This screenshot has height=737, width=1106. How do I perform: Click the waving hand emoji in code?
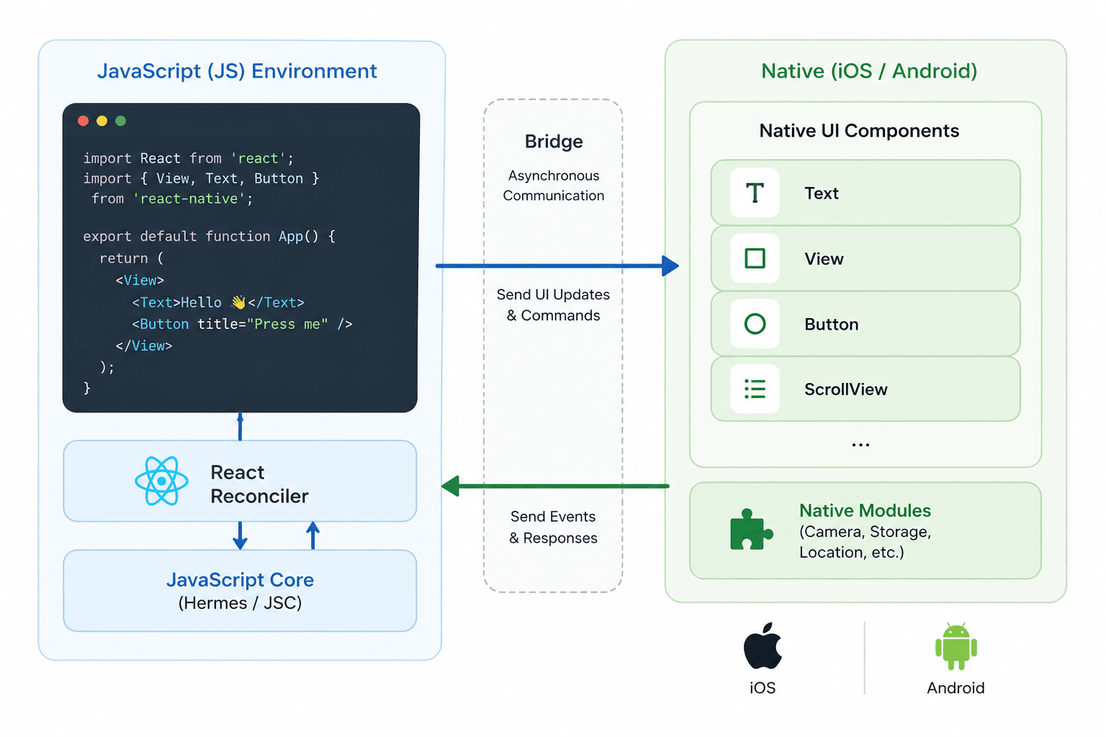click(238, 302)
